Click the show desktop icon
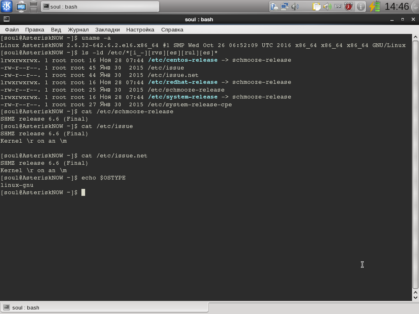 (21, 7)
